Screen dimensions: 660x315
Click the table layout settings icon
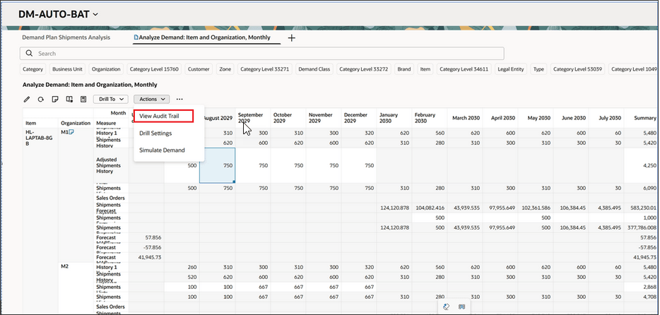pos(69,100)
